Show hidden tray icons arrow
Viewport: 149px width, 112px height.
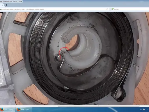147,110
